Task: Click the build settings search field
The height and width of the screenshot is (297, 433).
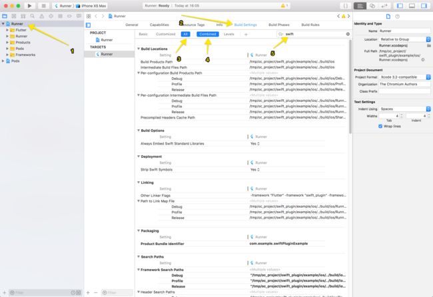Action: pos(314,34)
